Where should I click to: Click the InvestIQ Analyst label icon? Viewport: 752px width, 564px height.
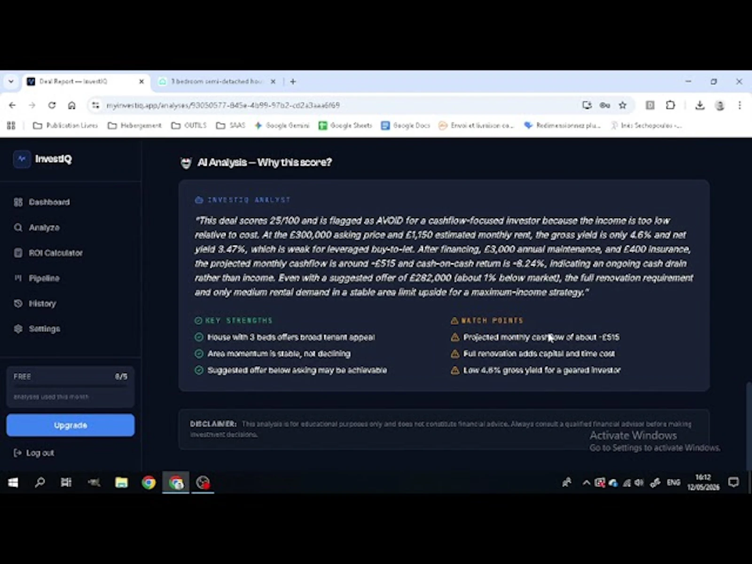click(199, 200)
